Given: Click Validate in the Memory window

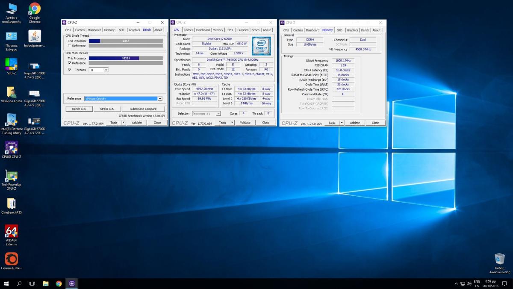Looking at the screenshot, I should [x=355, y=123].
